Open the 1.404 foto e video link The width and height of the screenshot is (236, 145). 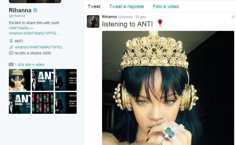[x=29, y=65]
